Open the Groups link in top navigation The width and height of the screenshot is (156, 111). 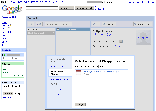coord(43,2)
